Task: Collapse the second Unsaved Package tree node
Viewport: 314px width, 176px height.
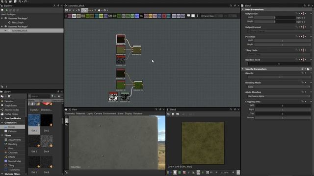Action: (2, 26)
